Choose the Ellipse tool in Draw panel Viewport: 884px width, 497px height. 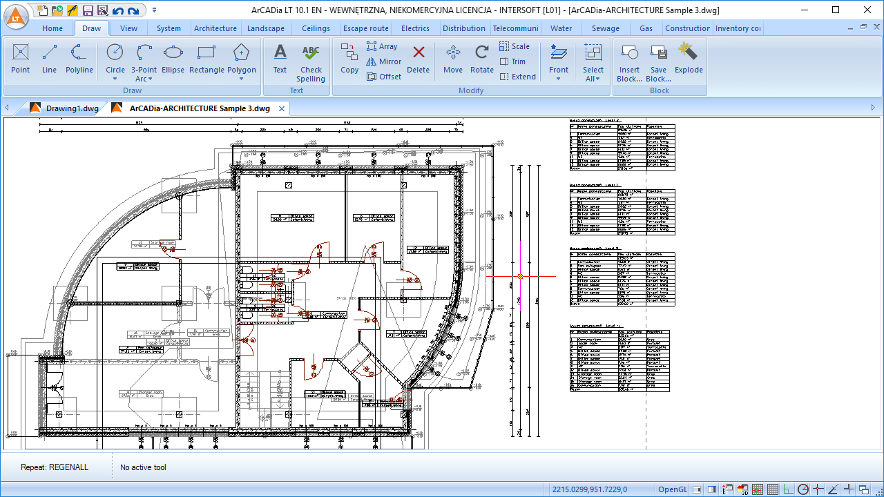point(173,59)
